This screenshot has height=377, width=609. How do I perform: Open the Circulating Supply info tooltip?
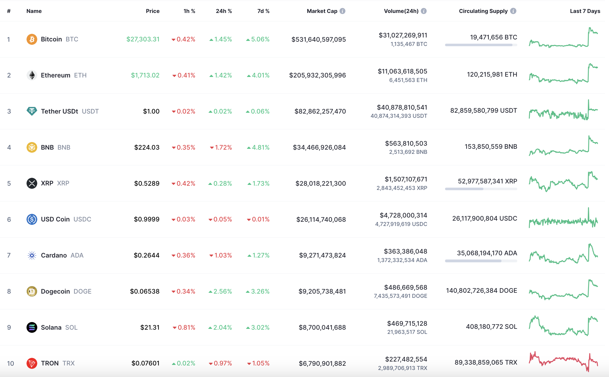pyautogui.click(x=514, y=11)
